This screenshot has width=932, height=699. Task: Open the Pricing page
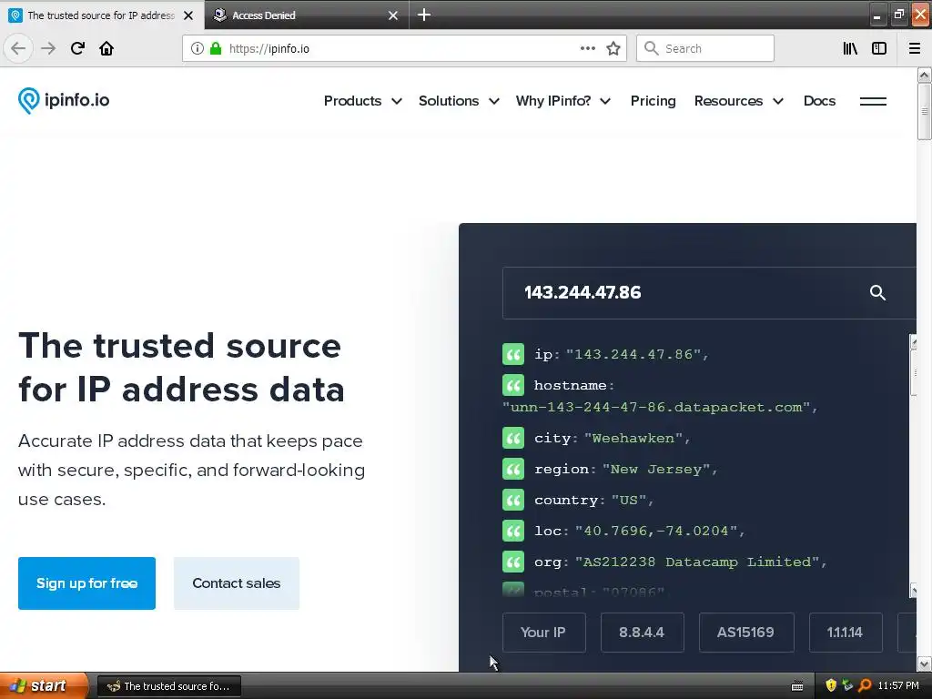tap(653, 101)
